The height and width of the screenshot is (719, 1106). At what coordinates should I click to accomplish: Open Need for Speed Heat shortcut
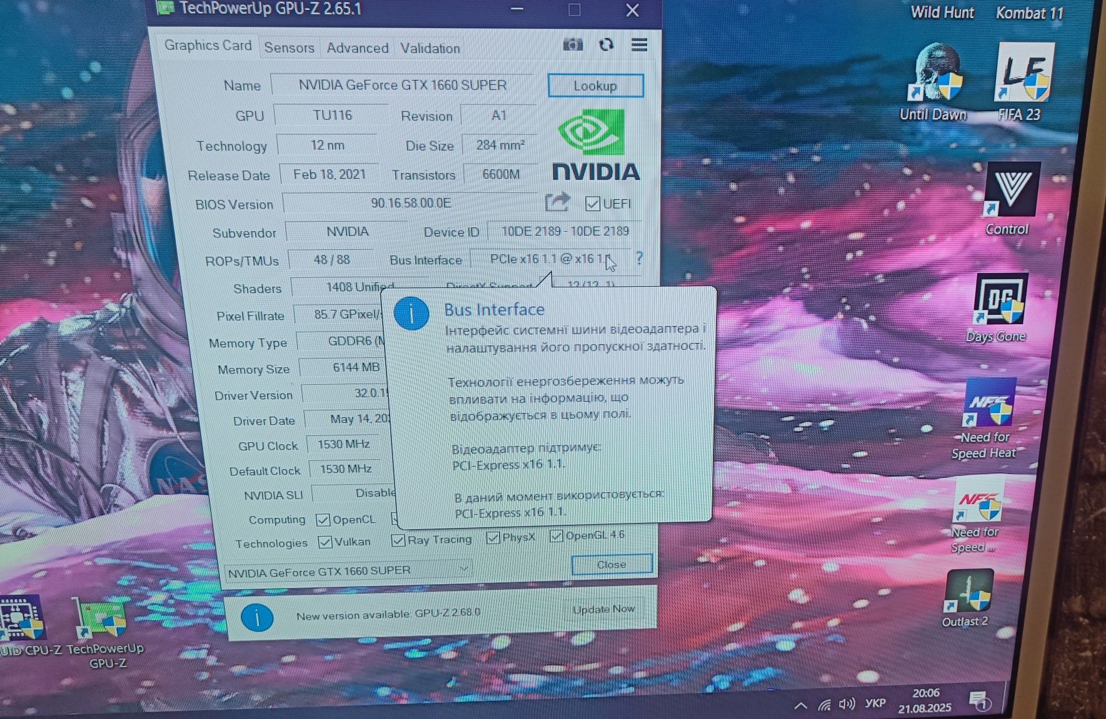click(x=985, y=419)
